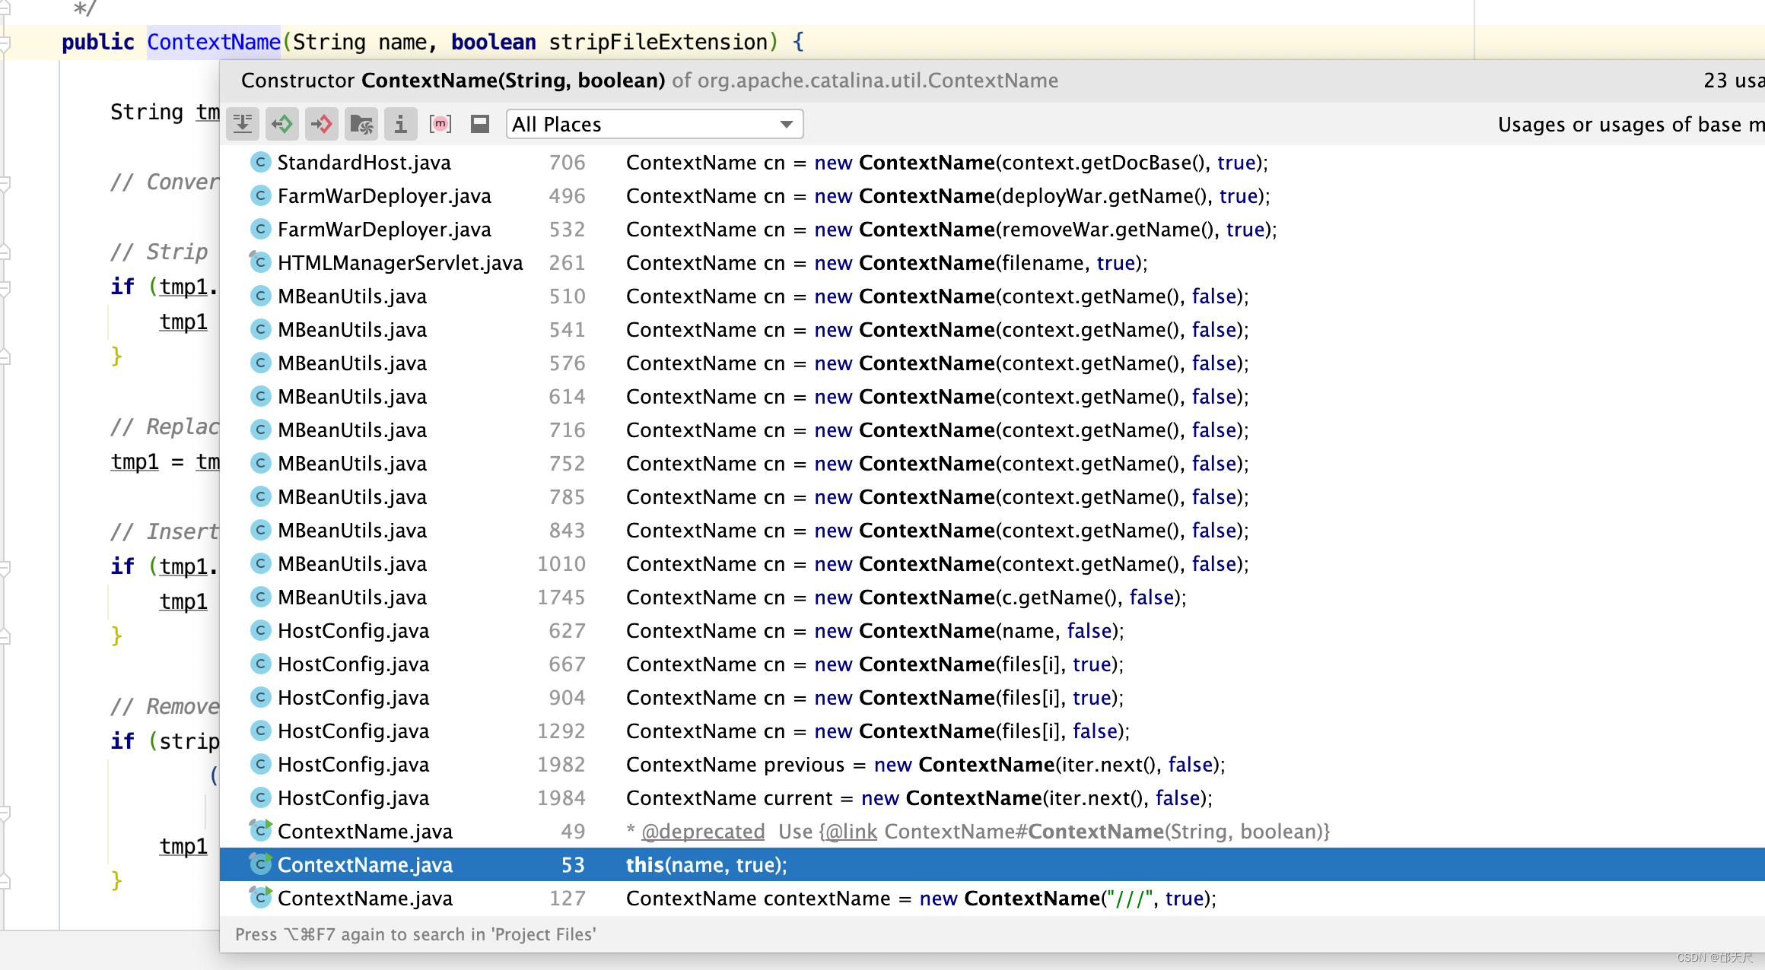Click class icon of MBeanUtils.java line 785
This screenshot has width=1765, height=970.
point(260,496)
